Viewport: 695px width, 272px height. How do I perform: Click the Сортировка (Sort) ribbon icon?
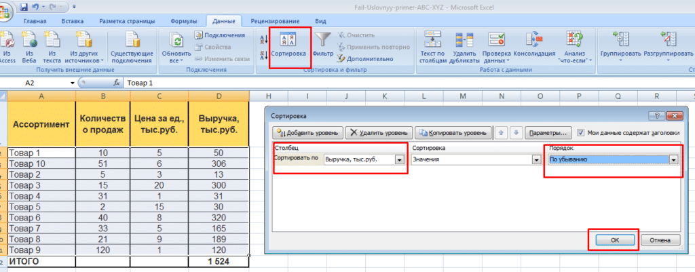(290, 42)
